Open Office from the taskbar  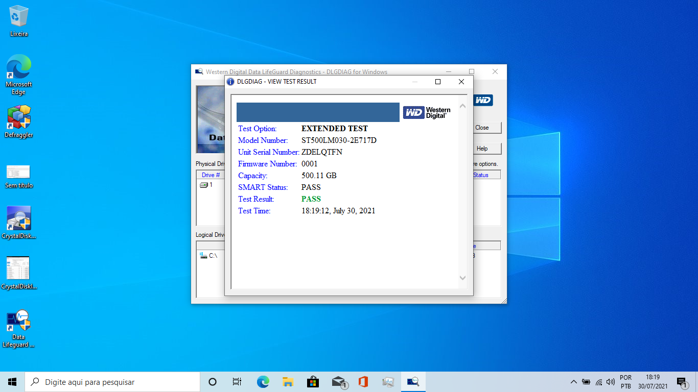(x=363, y=382)
